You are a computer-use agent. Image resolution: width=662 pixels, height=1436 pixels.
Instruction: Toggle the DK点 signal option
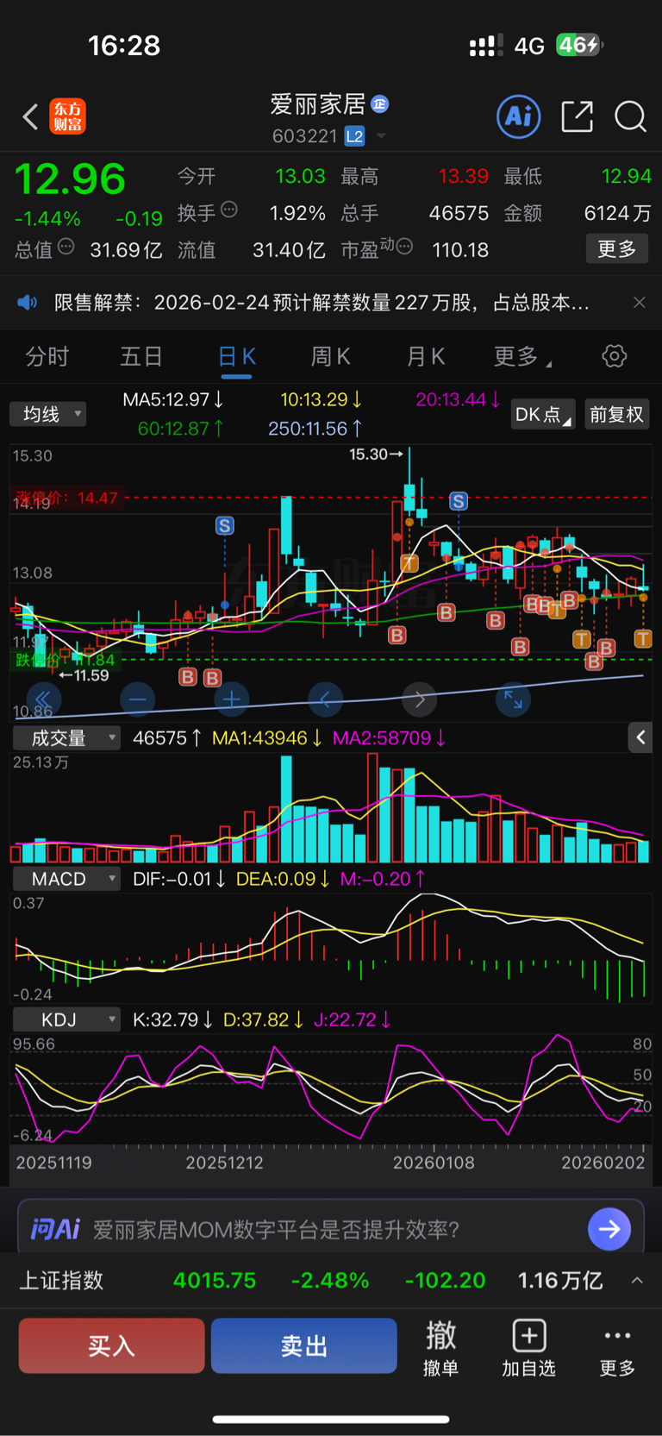click(x=543, y=414)
